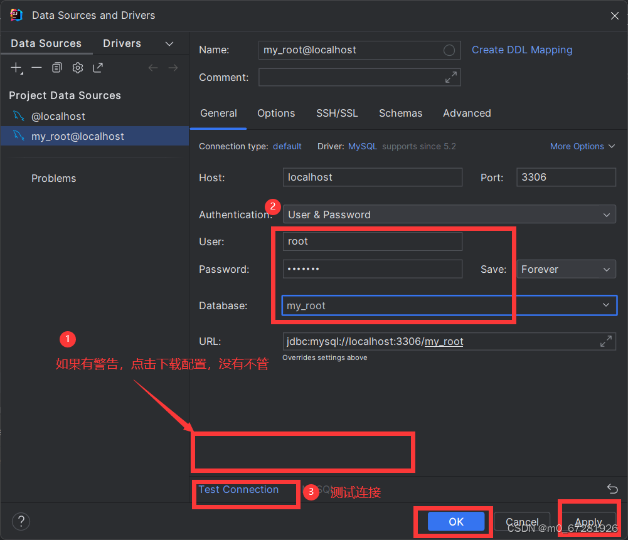Click the revert changes arrow icon
Image resolution: width=628 pixels, height=540 pixels.
point(612,489)
